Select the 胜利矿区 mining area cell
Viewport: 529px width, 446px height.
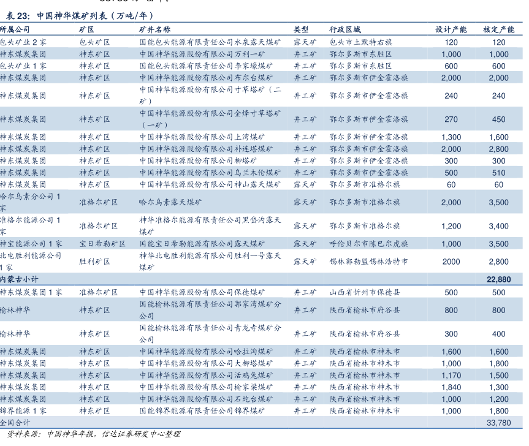pos(94,262)
